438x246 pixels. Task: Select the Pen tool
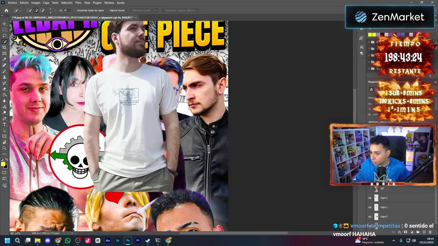[x=4, y=119]
